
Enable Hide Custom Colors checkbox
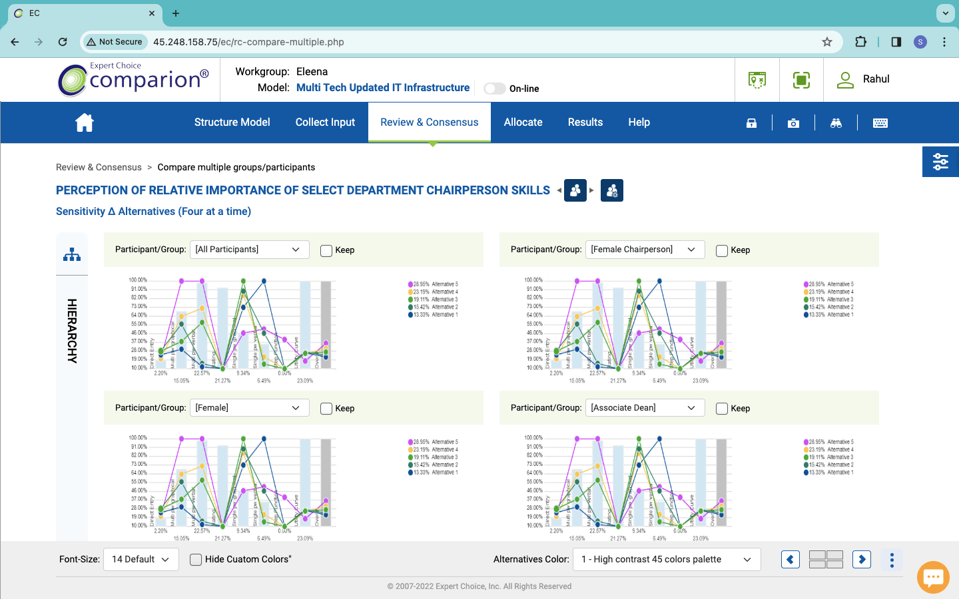tap(196, 560)
